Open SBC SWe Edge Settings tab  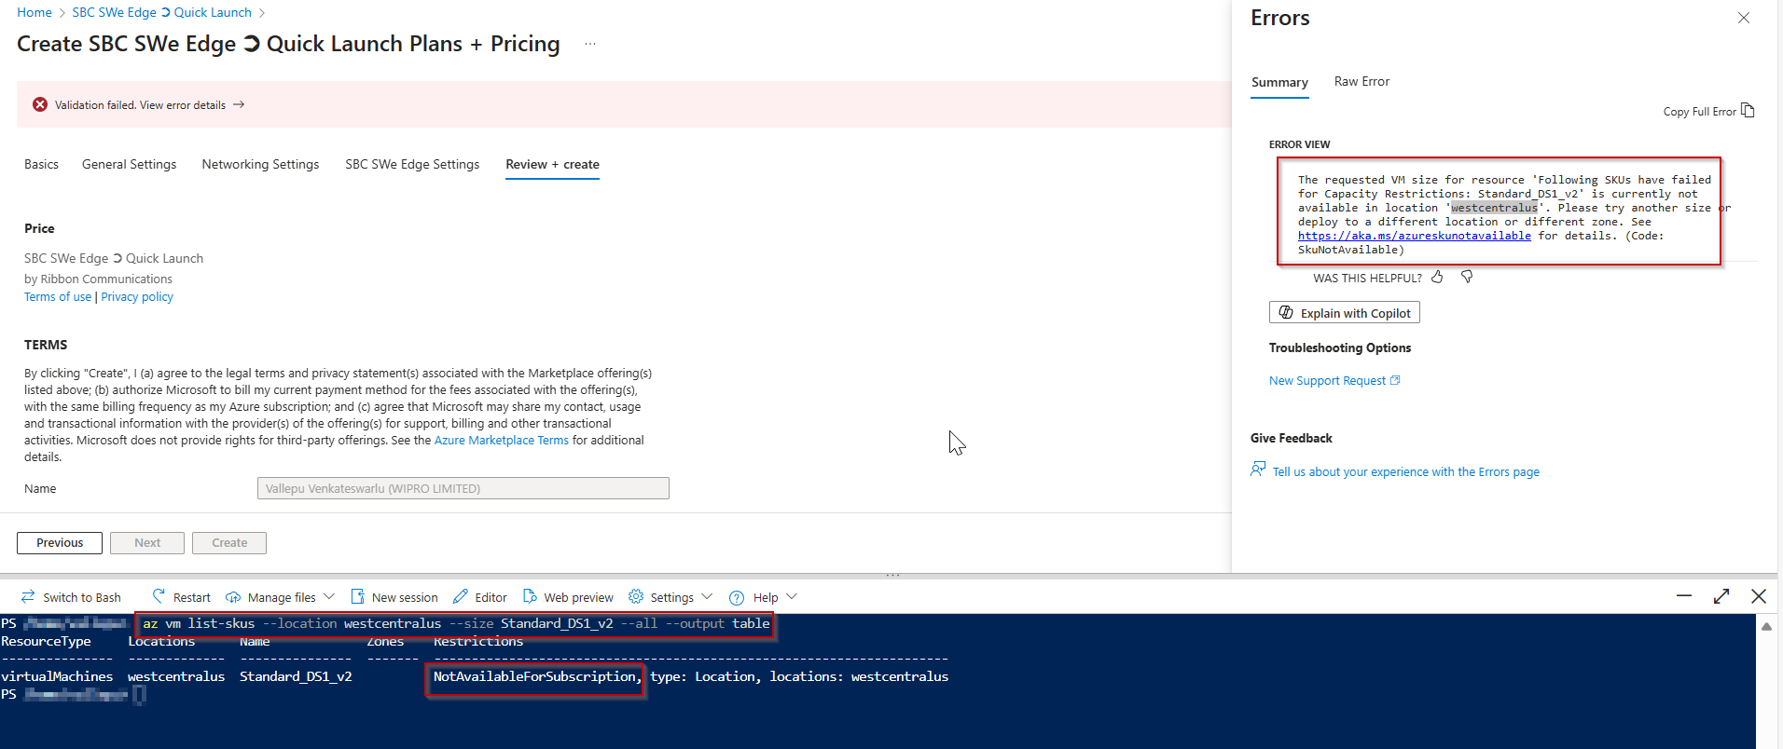point(412,164)
